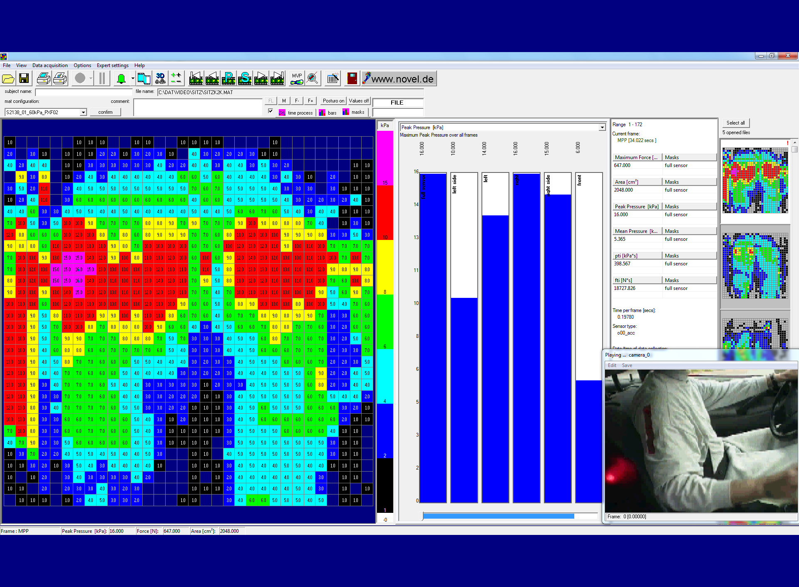Screen dimensions: 799x587
Task: Click the Area [cm²] statistics header
Action: click(x=637, y=182)
